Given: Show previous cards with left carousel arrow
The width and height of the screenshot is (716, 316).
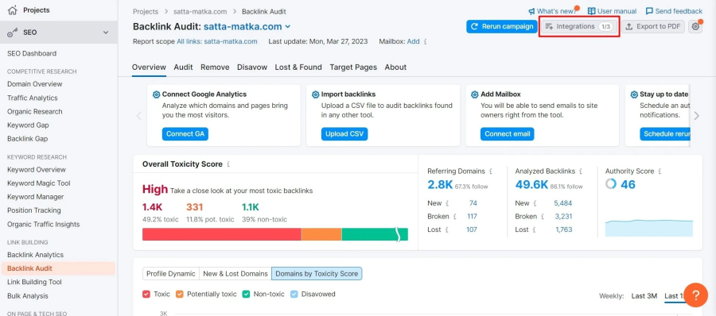Looking at the screenshot, I should pos(138,116).
